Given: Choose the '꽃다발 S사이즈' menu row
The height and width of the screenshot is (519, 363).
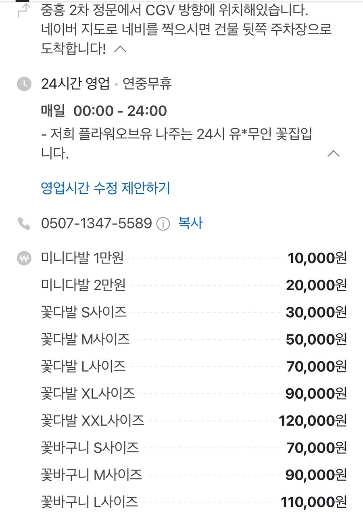Looking at the screenshot, I should [84, 312].
